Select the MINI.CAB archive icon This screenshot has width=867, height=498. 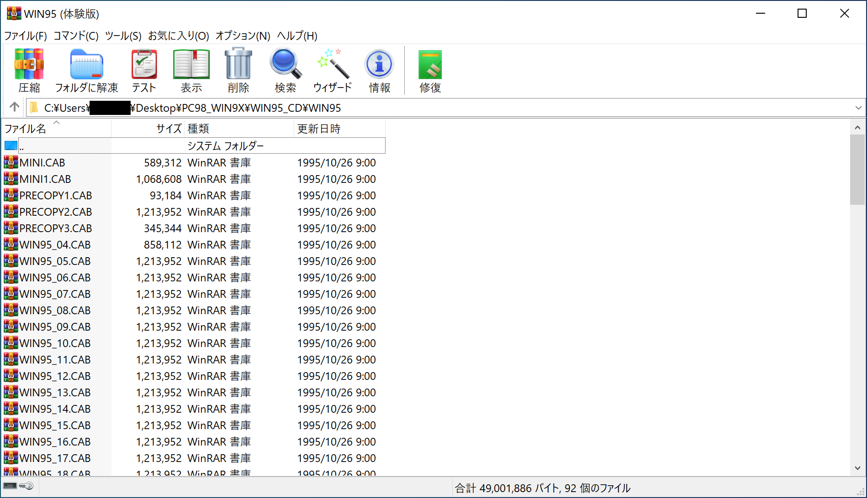click(11, 162)
